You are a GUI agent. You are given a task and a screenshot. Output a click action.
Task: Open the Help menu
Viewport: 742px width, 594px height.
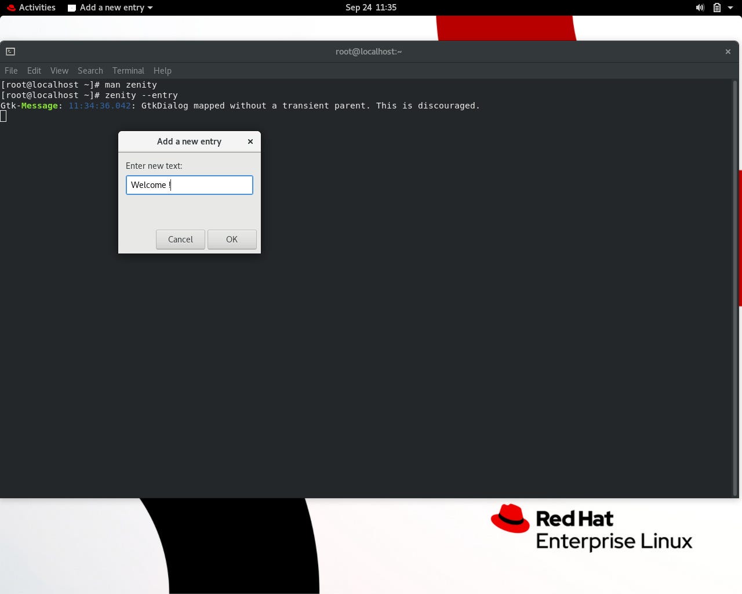pyautogui.click(x=162, y=70)
